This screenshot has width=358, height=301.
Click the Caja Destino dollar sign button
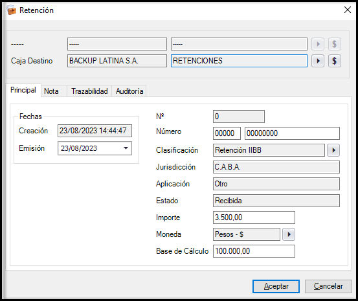click(335, 61)
